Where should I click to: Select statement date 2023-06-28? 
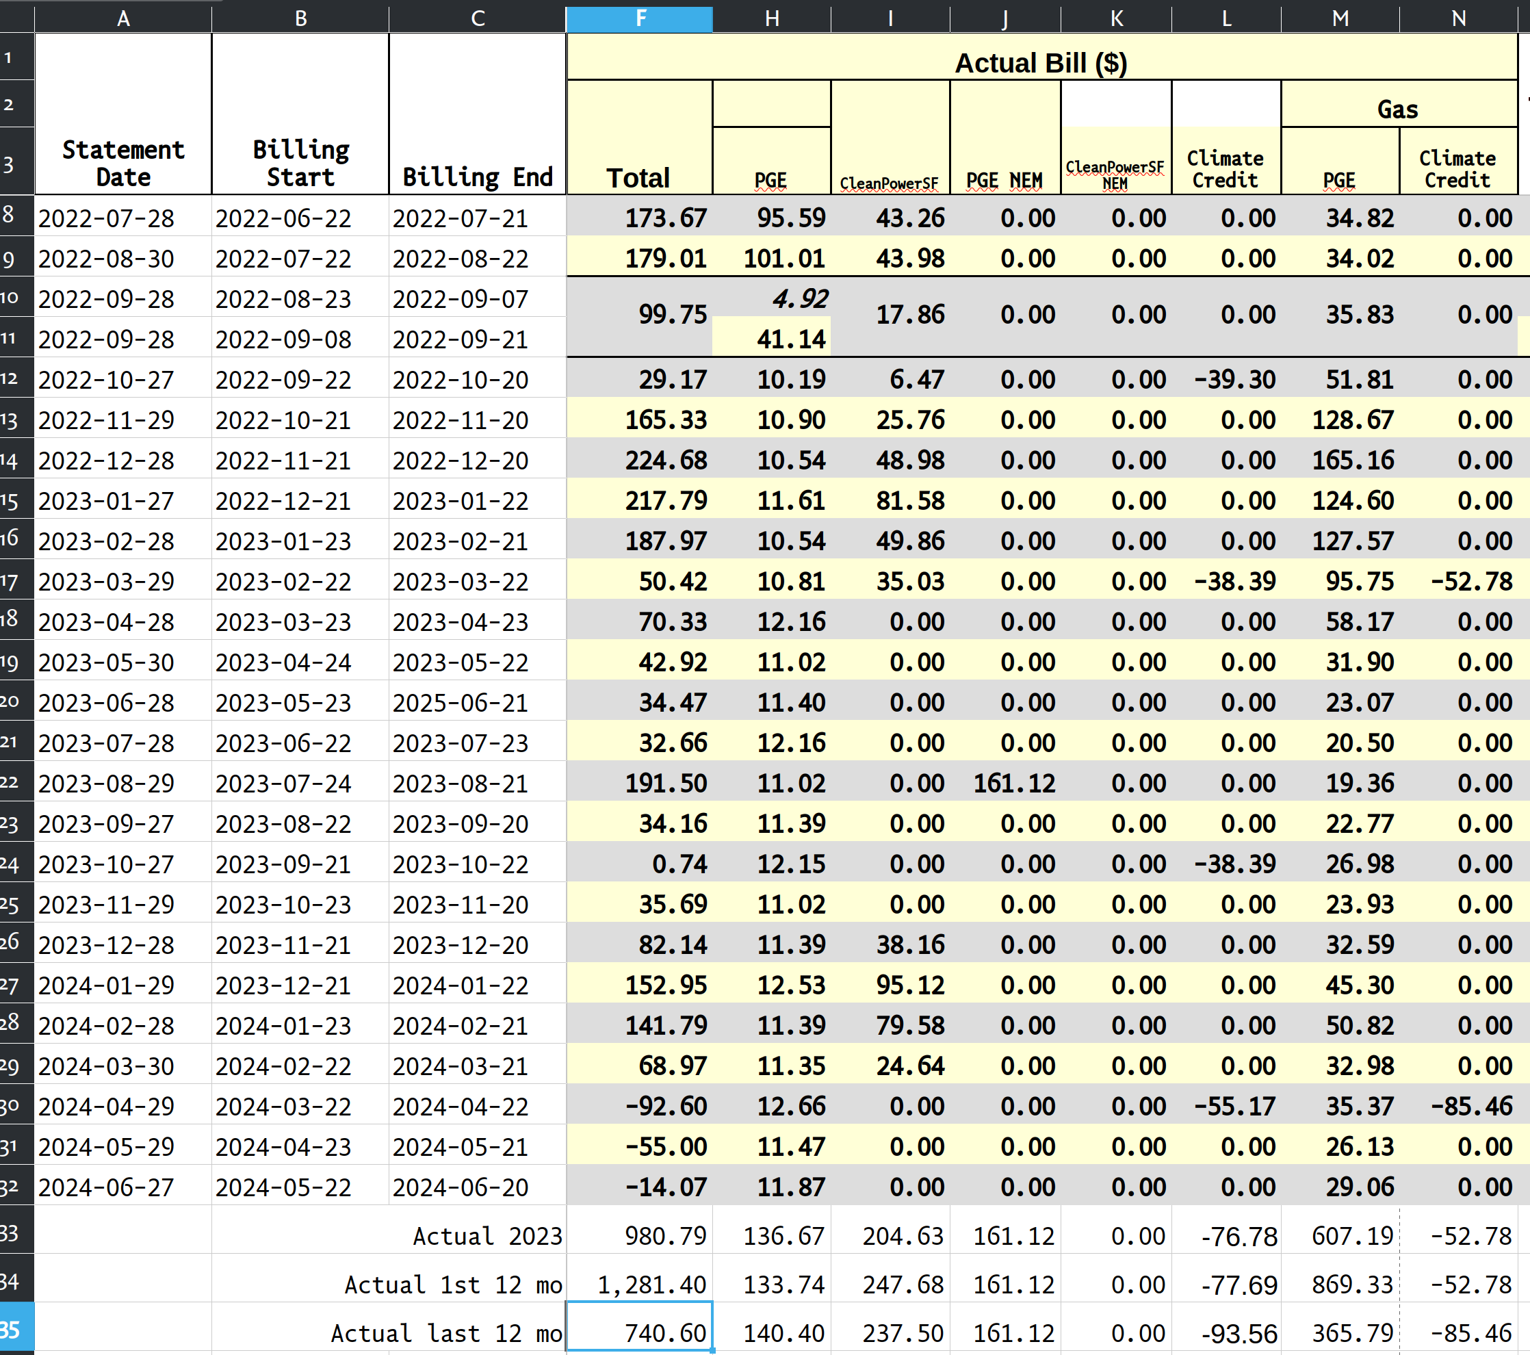(x=106, y=702)
